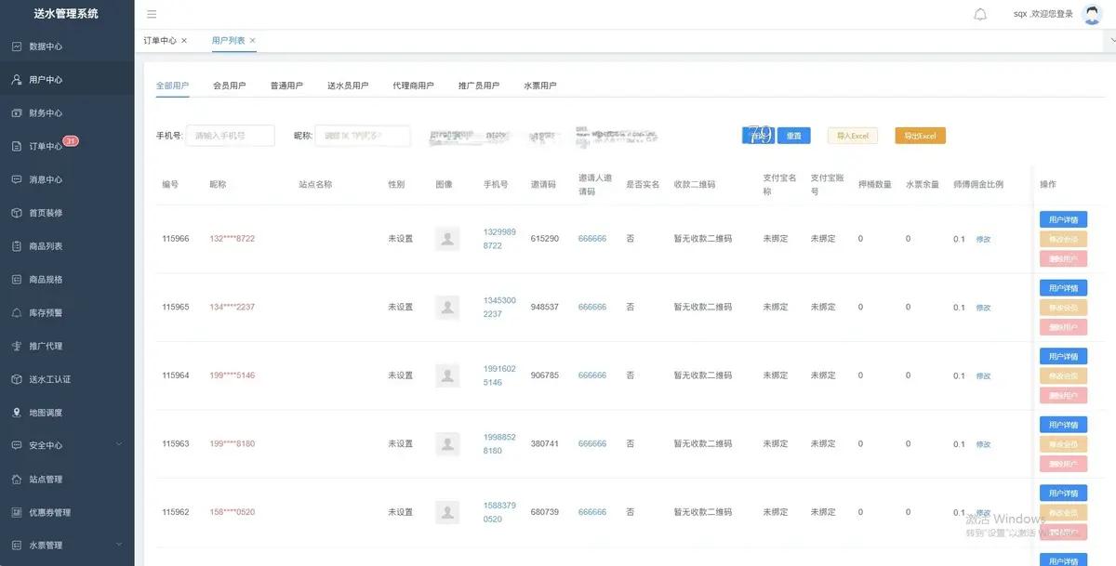Focus the 手机号 search input
This screenshot has width=1116, height=566.
point(231,136)
